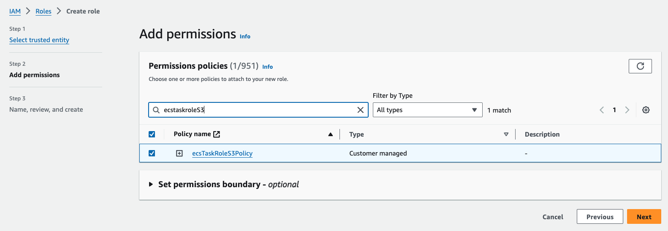
Task: Open table preferences gear icon
Action: pos(646,110)
